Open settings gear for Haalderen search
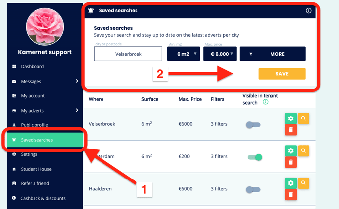 291,183
